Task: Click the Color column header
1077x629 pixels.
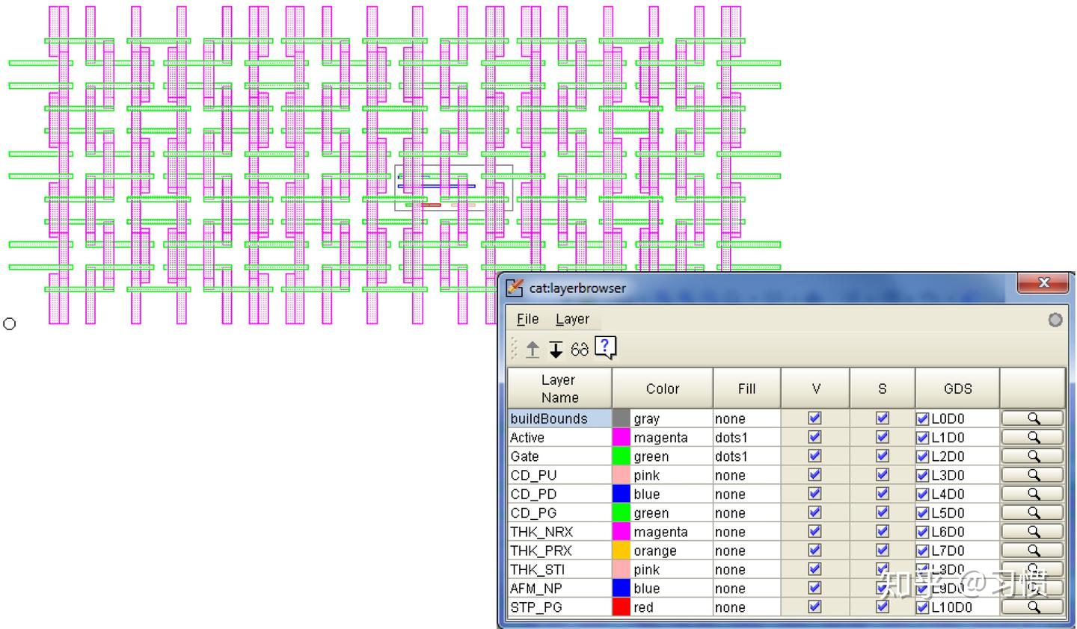Action: coord(662,388)
